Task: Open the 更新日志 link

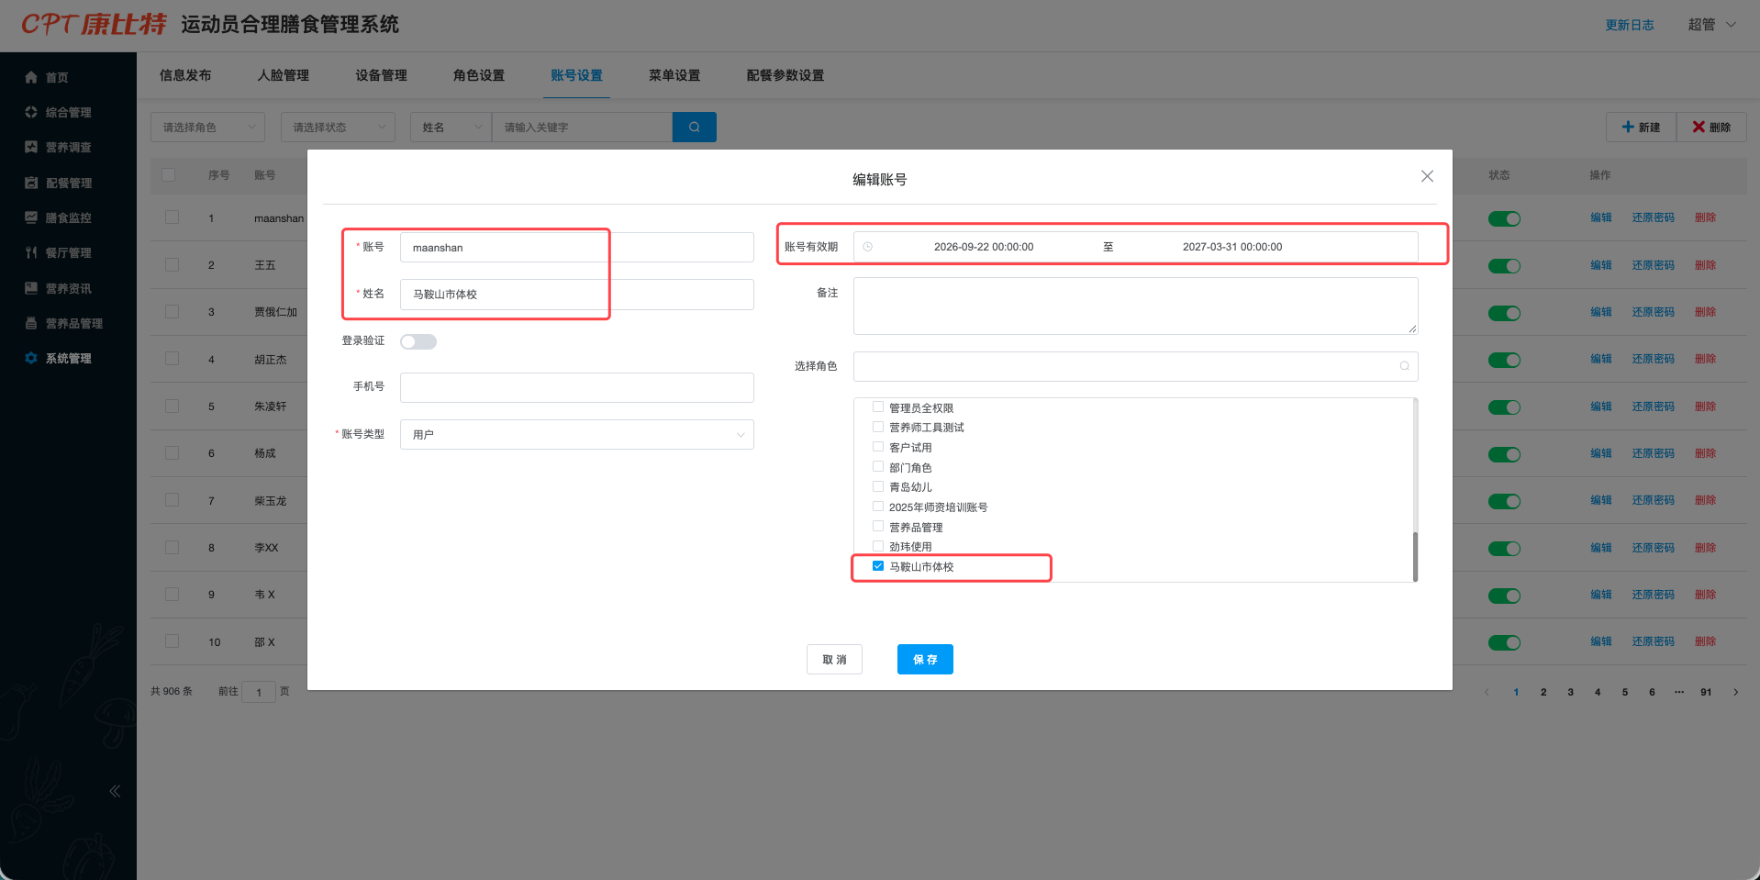Action: 1630,25
